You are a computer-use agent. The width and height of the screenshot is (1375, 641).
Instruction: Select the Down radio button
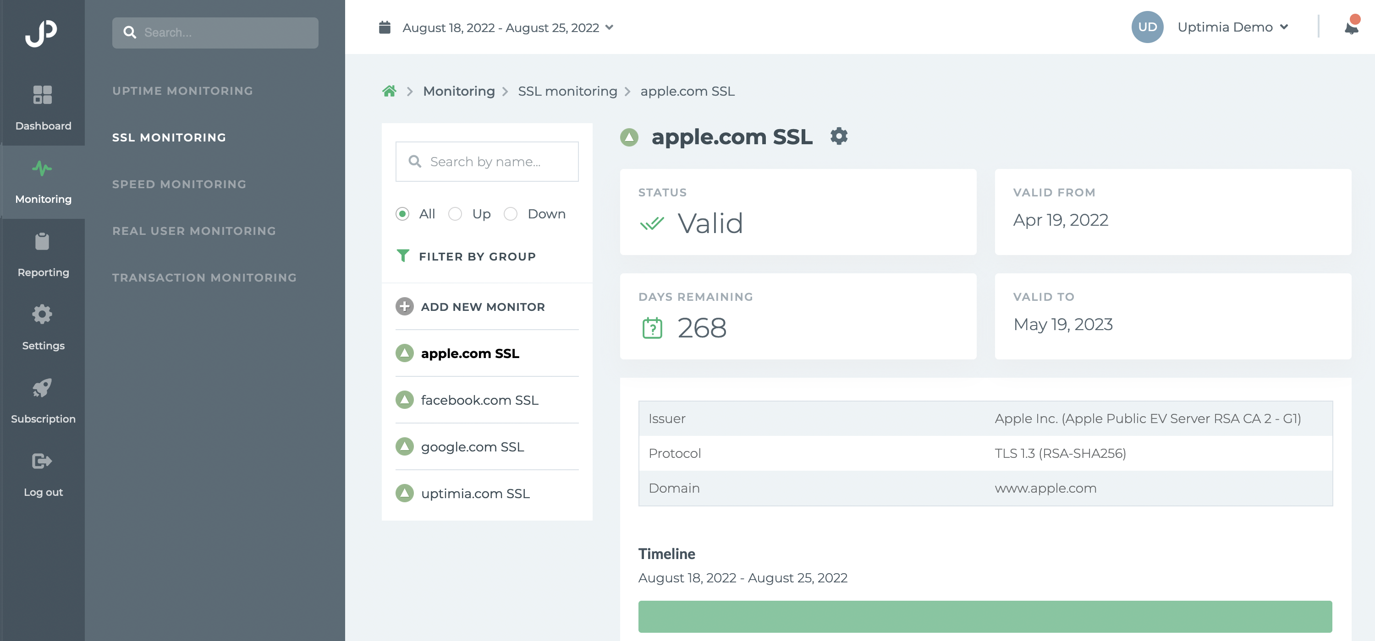click(x=510, y=214)
